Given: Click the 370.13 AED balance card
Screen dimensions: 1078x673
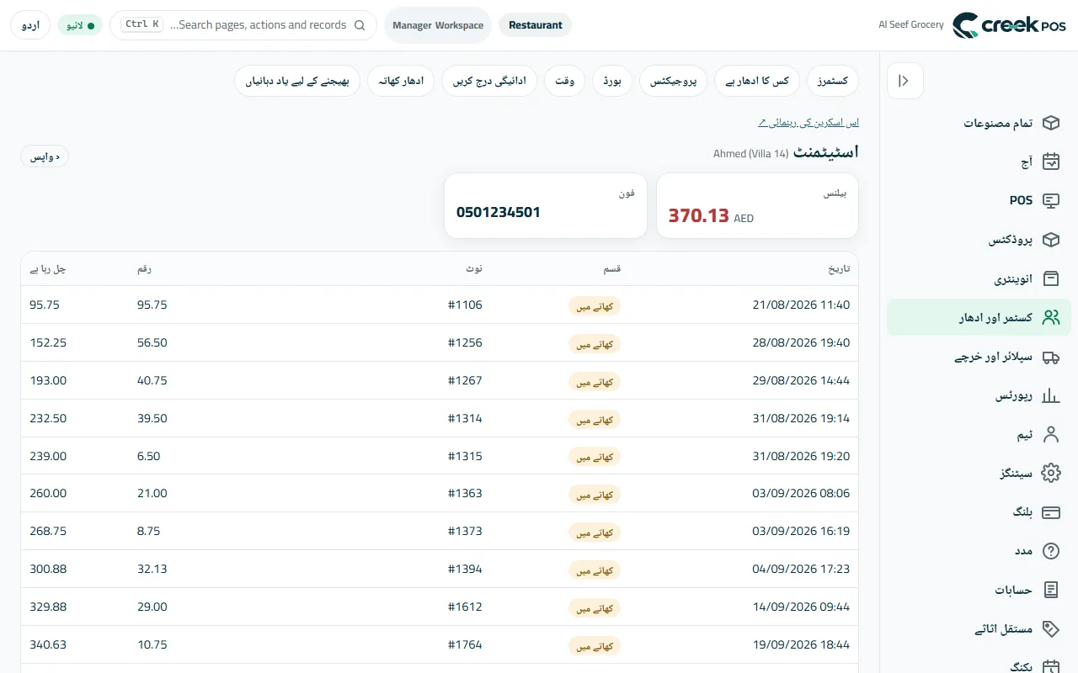Looking at the screenshot, I should 757,206.
